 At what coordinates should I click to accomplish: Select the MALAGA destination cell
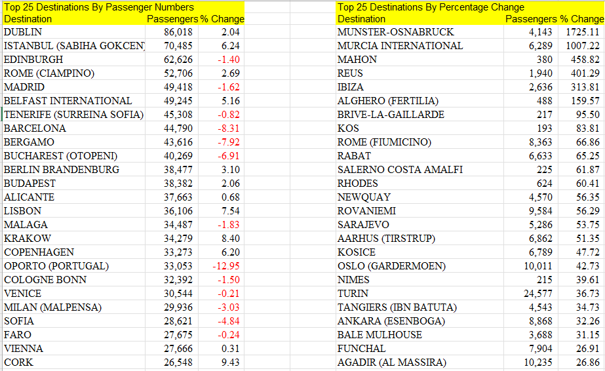(x=73, y=224)
